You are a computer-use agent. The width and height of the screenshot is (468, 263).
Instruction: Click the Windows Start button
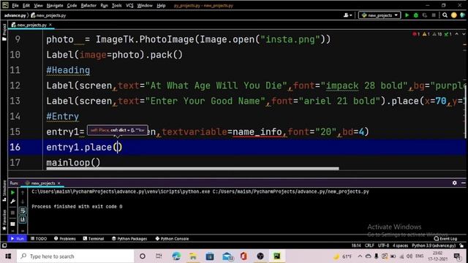coord(8,256)
